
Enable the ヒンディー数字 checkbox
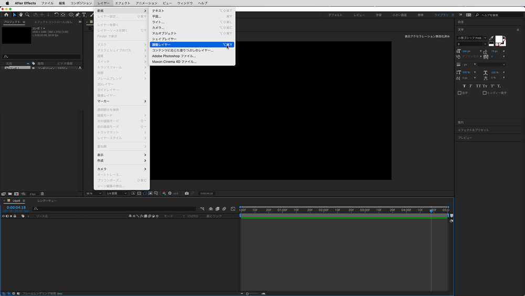pyautogui.click(x=485, y=93)
